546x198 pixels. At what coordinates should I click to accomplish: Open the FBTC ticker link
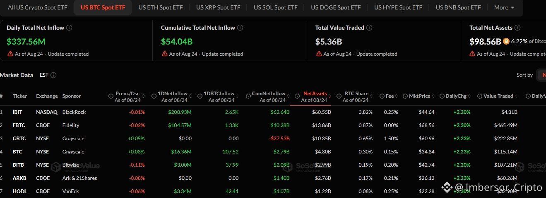(x=17, y=125)
